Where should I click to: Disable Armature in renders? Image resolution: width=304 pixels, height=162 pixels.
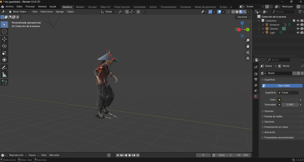[302, 25]
